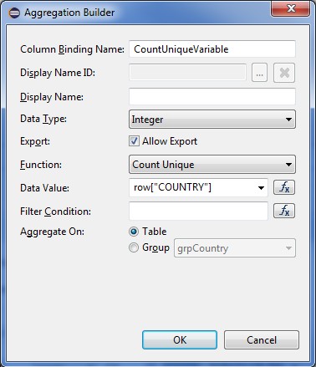Click the Display Name ID browse ellipsis button
Image resolution: width=316 pixels, height=367 pixels.
pos(259,73)
